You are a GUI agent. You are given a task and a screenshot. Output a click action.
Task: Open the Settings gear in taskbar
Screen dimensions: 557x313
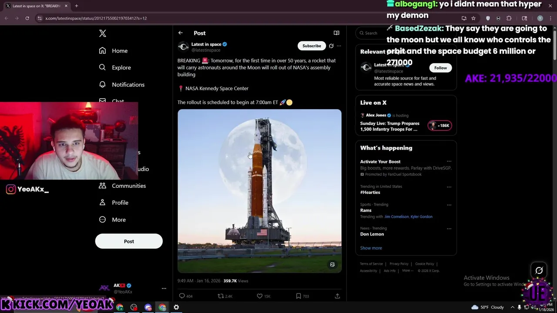tap(176, 307)
